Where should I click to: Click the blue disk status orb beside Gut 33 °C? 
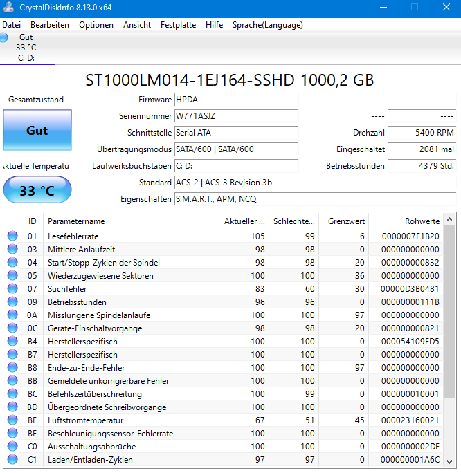point(3,37)
